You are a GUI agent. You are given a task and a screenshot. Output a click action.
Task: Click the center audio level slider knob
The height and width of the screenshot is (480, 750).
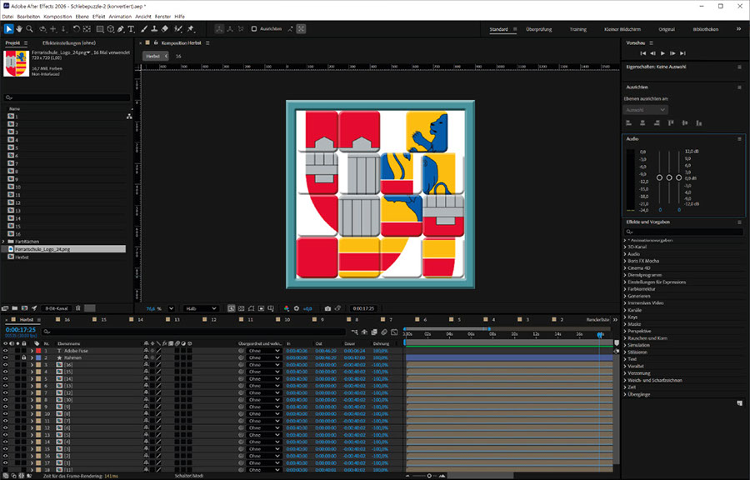pyautogui.click(x=669, y=177)
